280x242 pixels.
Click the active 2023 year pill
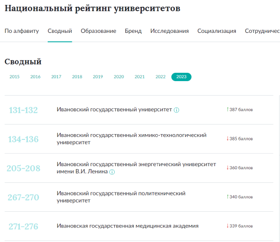click(181, 77)
